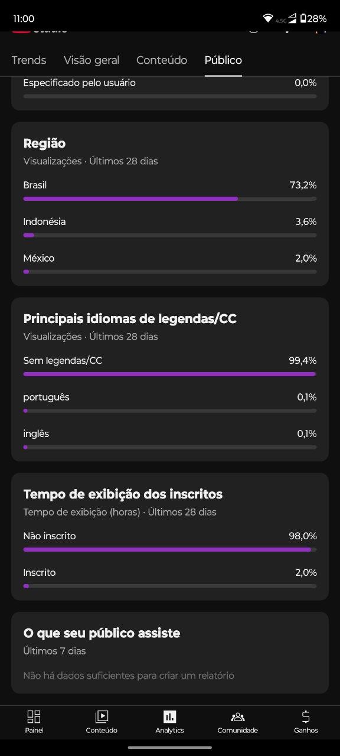Switch to the Trends tab

click(29, 60)
